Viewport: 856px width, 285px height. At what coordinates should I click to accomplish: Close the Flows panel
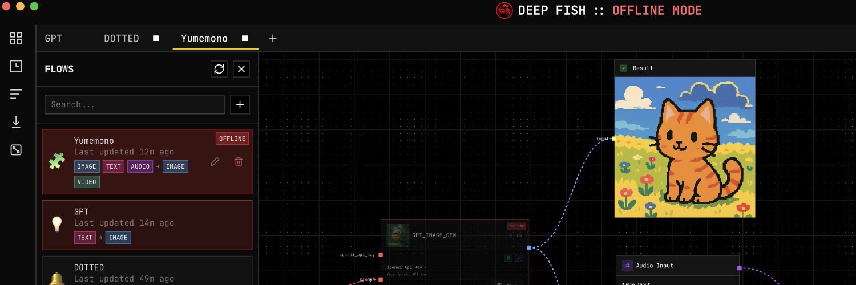[x=241, y=69]
